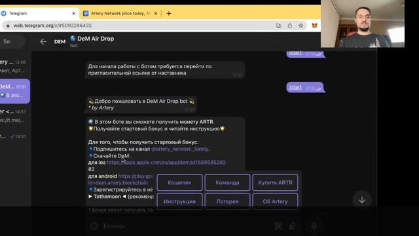Click the bot commands keyboard icon
Screen dimensions: 419x236
point(278,226)
